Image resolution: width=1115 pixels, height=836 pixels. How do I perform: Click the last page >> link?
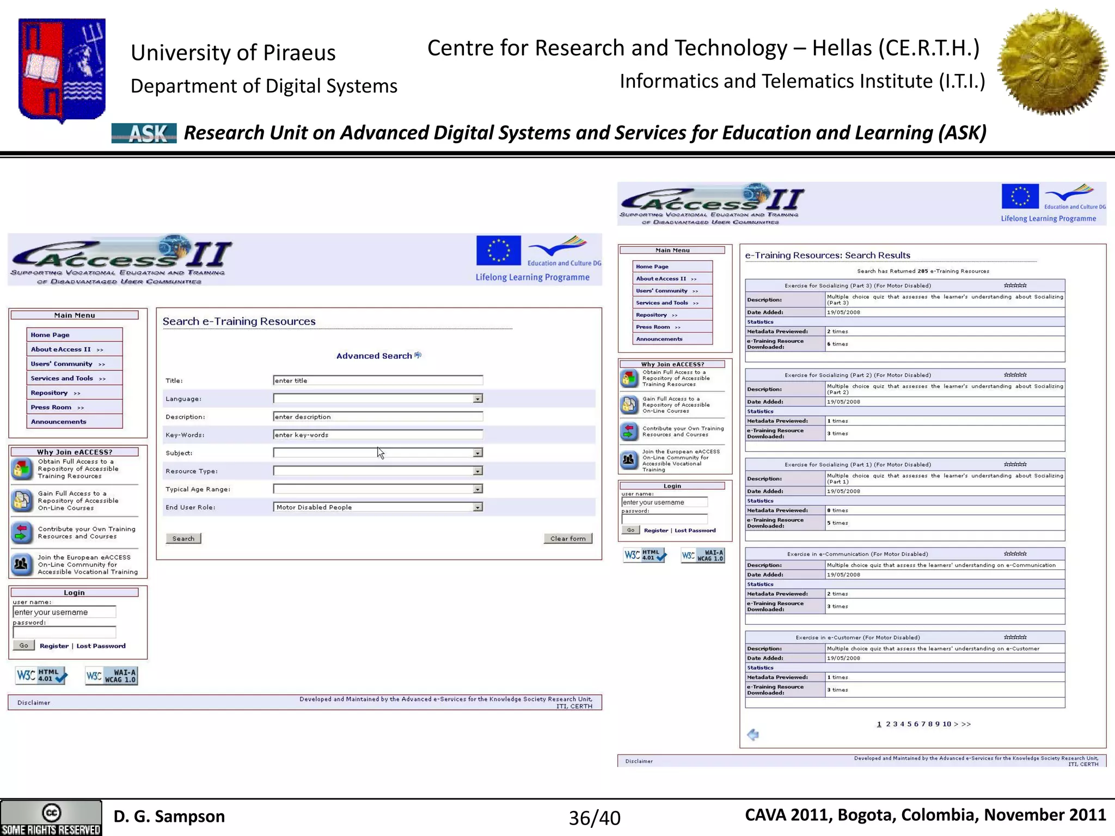point(966,724)
